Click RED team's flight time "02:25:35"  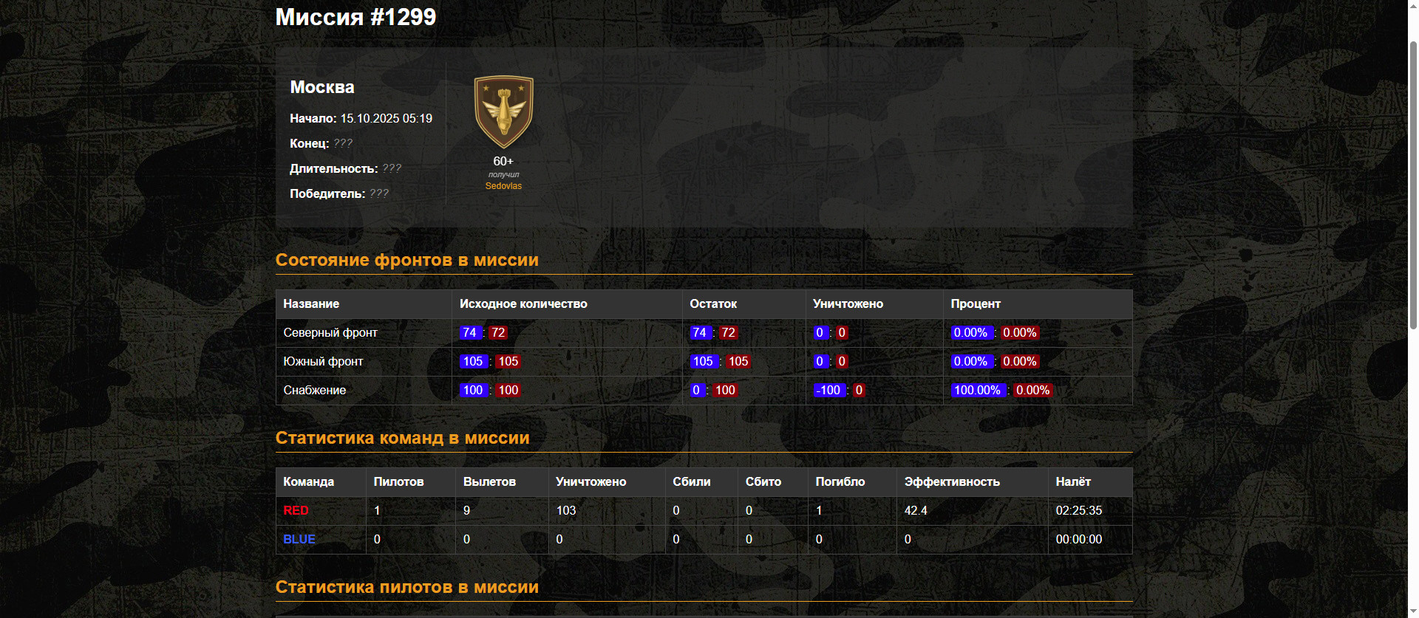[x=1079, y=510]
